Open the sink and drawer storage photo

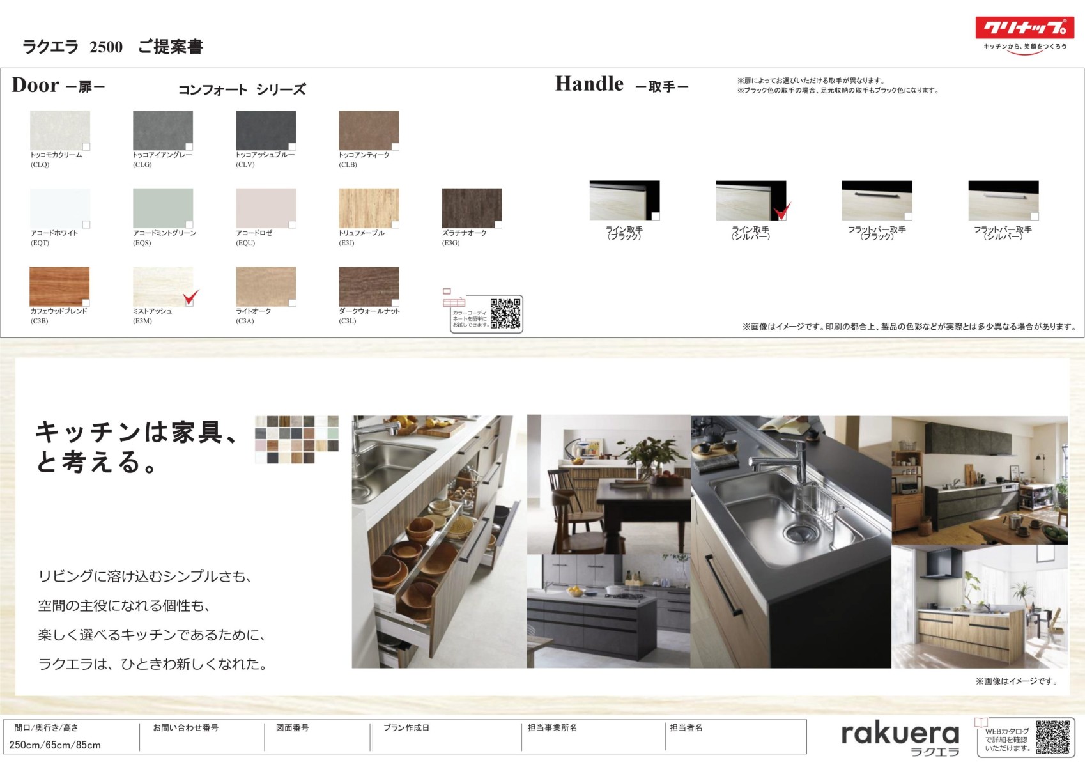tap(439, 542)
